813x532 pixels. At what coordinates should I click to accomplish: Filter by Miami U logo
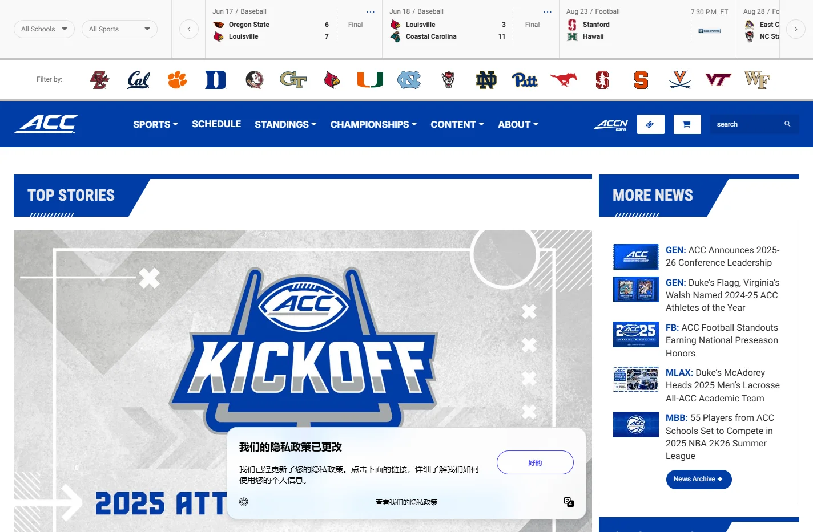tap(370, 80)
